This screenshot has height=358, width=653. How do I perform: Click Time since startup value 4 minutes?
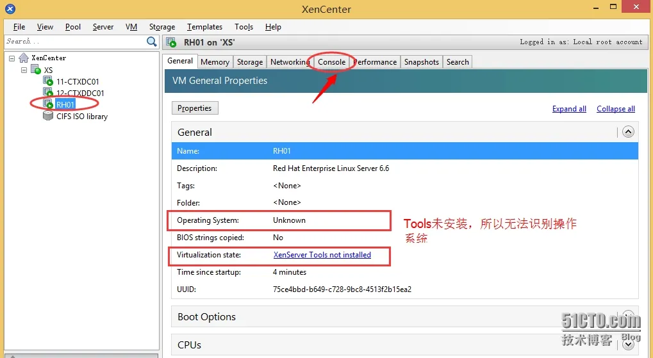290,272
